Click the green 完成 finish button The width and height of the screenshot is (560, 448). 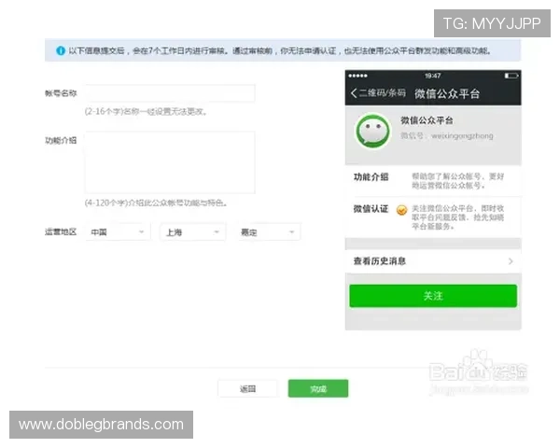click(318, 388)
